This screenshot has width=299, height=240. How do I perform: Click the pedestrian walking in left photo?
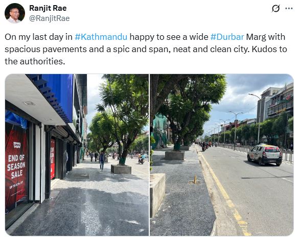coord(102,160)
